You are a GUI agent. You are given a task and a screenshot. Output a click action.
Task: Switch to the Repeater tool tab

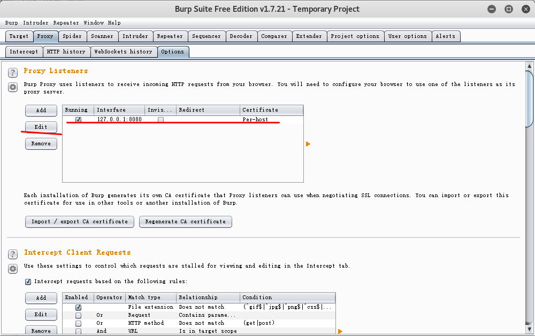pos(170,36)
